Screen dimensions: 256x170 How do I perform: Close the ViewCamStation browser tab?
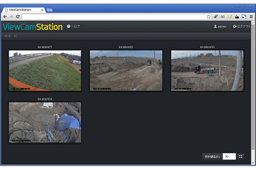pyautogui.click(x=43, y=10)
